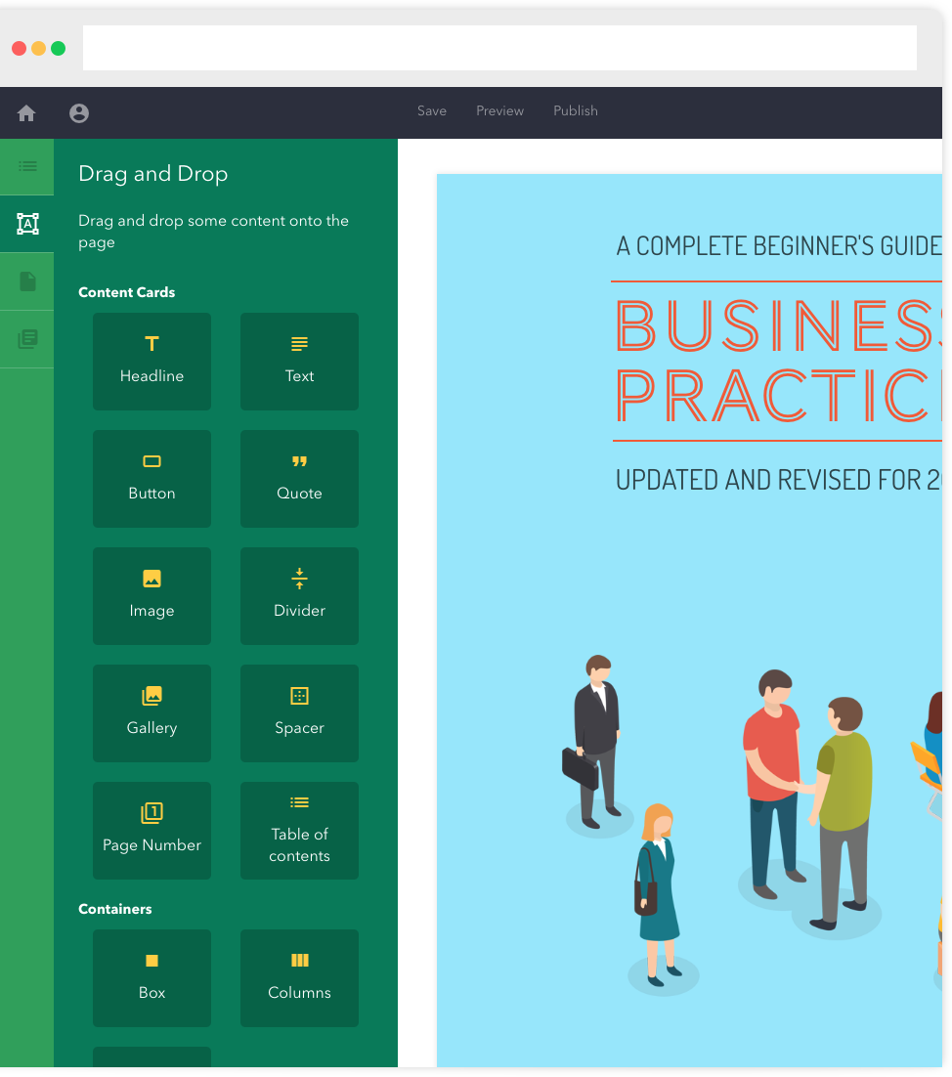The height and width of the screenshot is (1077, 952).
Task: Choose the Button content card
Action: pos(151,478)
